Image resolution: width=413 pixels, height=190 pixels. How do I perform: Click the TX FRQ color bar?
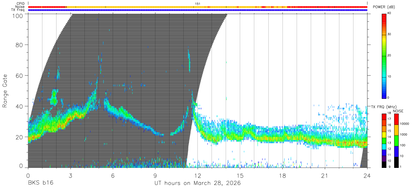coord(384,140)
